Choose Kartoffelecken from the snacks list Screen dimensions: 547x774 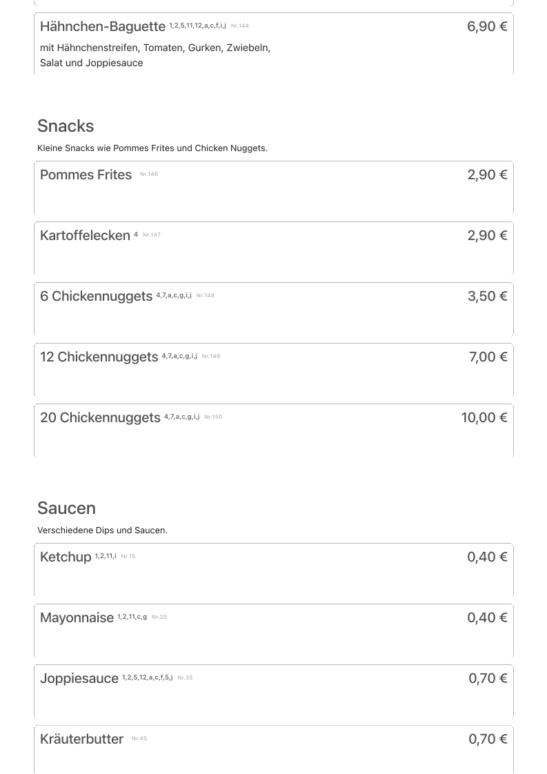[85, 236]
